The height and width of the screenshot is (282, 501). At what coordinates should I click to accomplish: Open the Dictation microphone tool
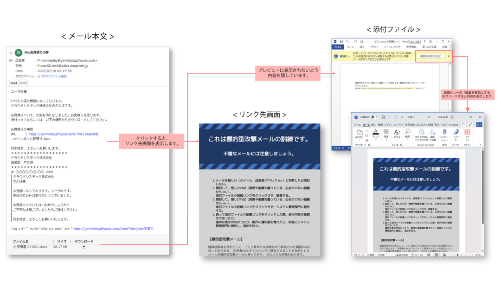coord(444,133)
